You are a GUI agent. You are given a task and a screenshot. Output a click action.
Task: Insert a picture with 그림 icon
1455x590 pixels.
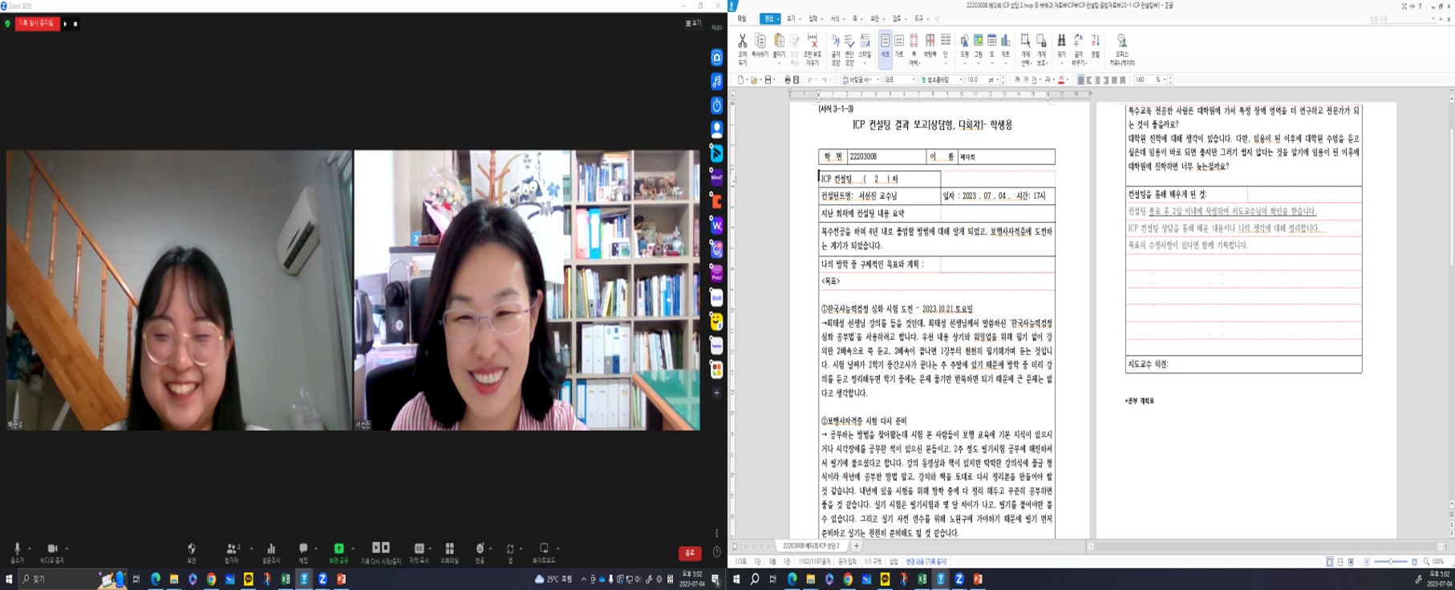(x=978, y=41)
